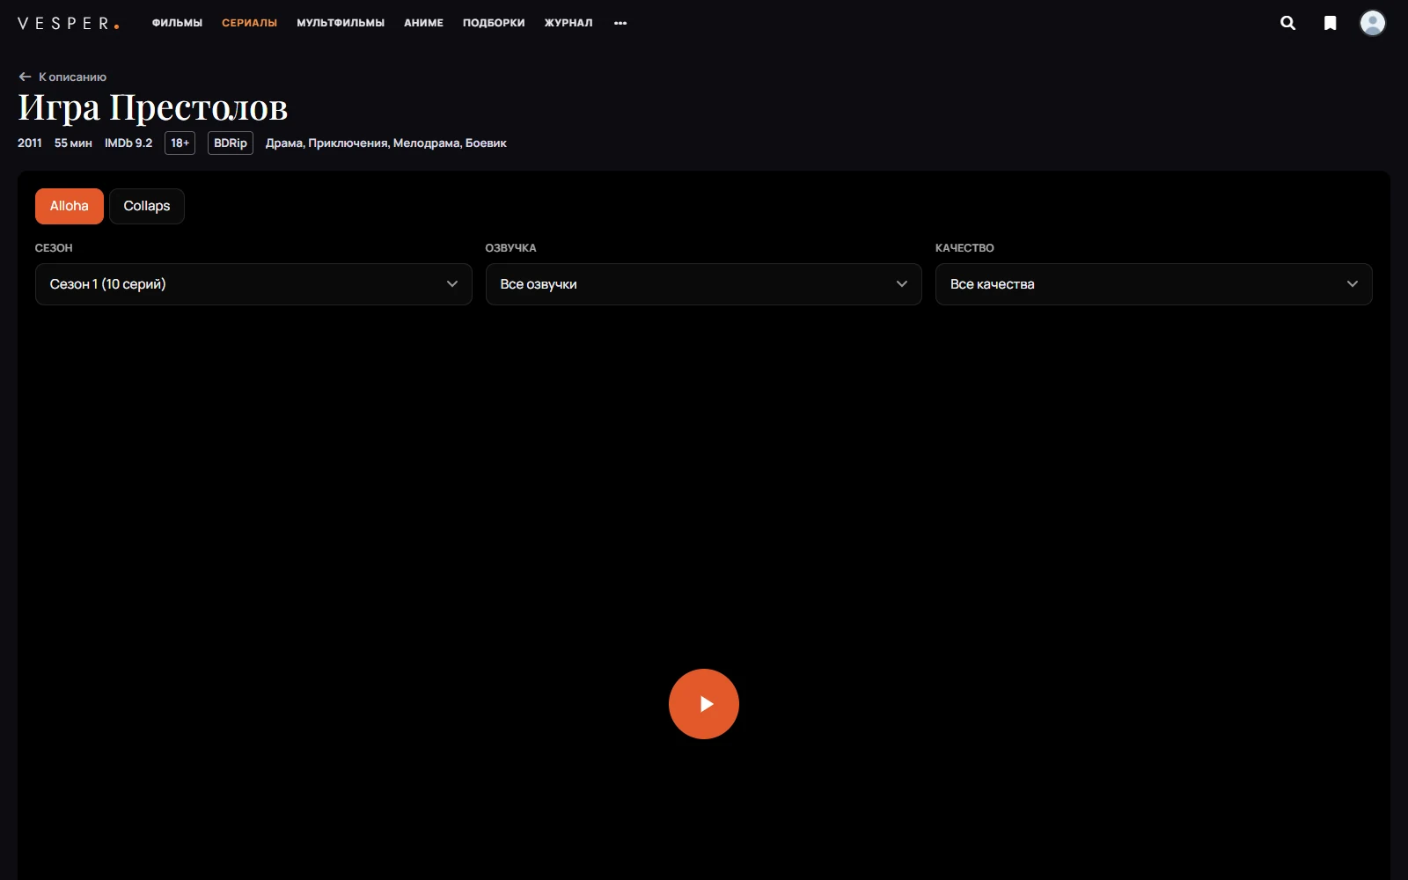Open the Подборки menu item
The image size is (1408, 880).
click(x=494, y=23)
